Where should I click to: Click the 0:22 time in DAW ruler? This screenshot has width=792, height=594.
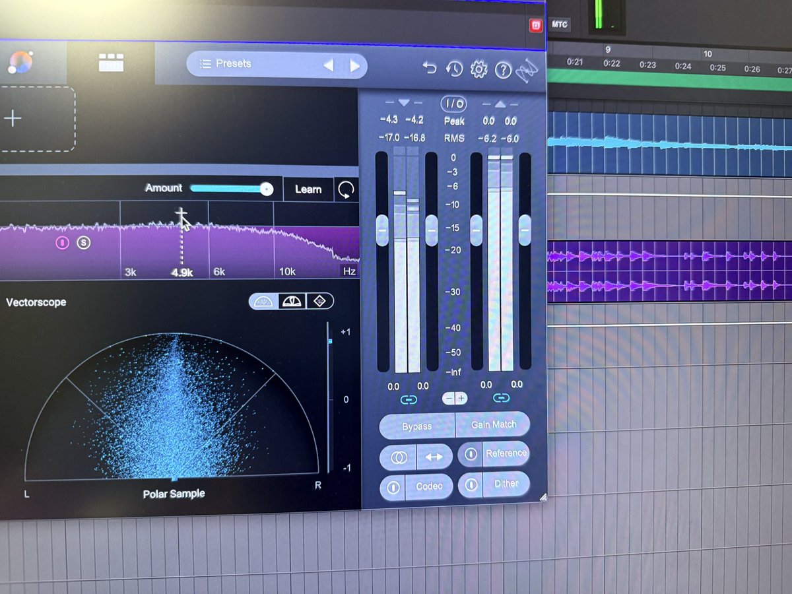tap(612, 64)
